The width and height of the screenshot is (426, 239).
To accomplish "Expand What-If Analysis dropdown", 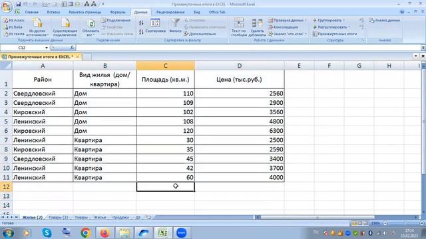I will click(x=306, y=34).
